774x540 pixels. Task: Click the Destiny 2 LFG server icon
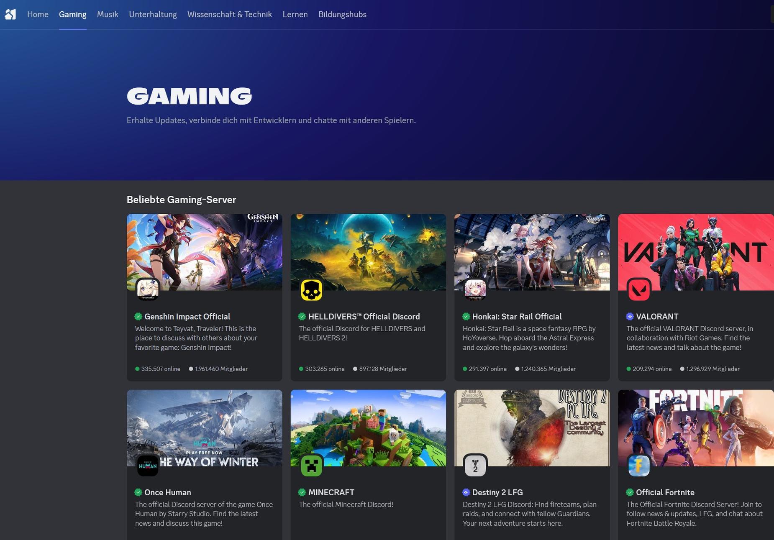pos(475,466)
